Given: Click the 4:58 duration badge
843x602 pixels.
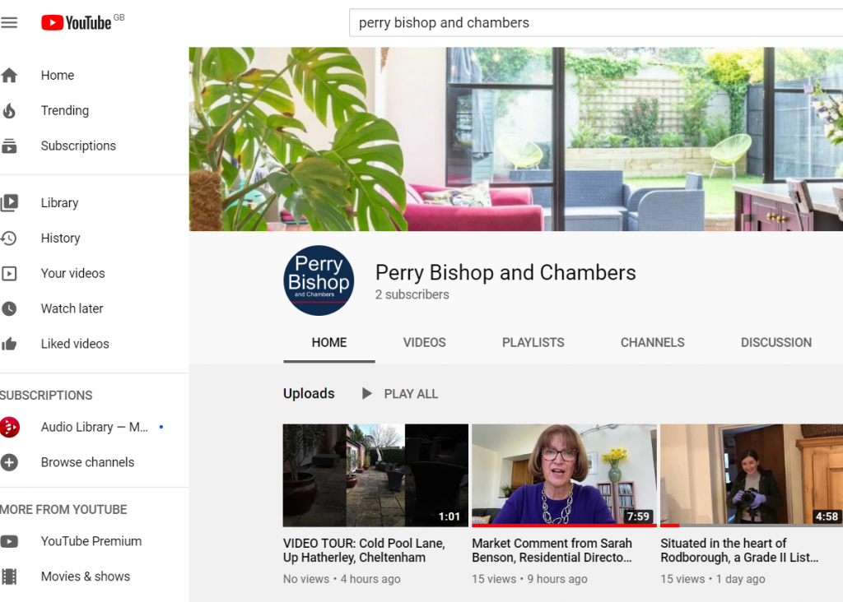Looking at the screenshot, I should [827, 516].
